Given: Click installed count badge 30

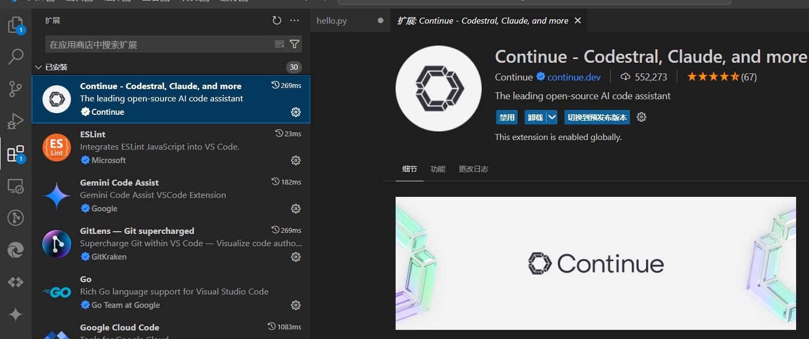Looking at the screenshot, I should coord(294,67).
